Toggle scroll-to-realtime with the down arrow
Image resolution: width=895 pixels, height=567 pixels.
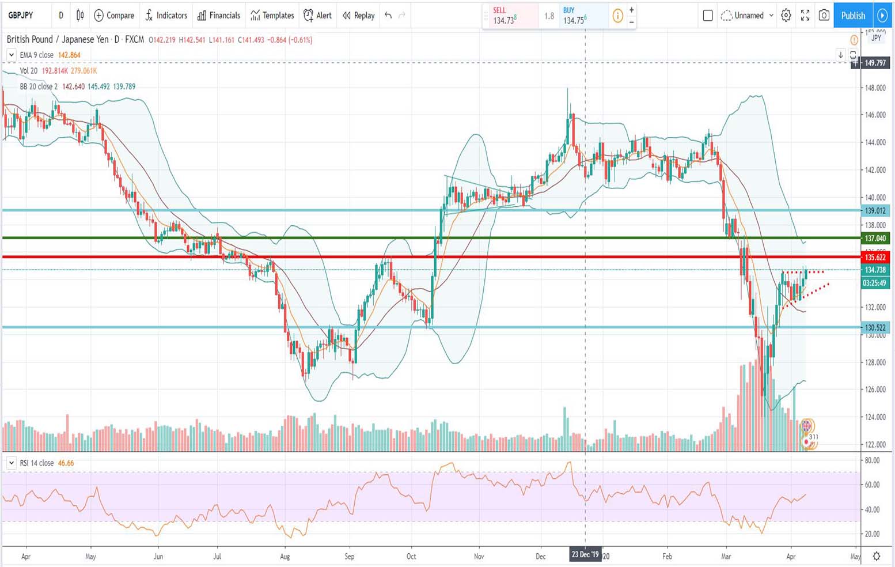840,55
